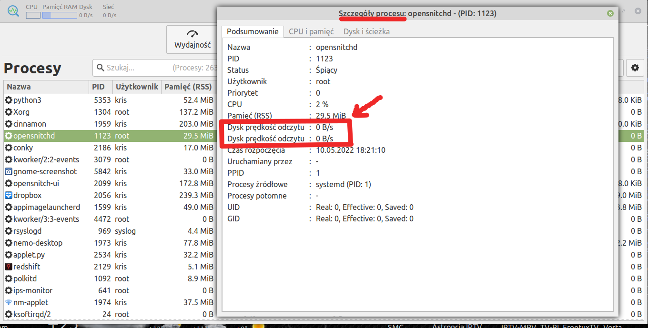Select the Xorg process icon
The width and height of the screenshot is (648, 328).
9,112
